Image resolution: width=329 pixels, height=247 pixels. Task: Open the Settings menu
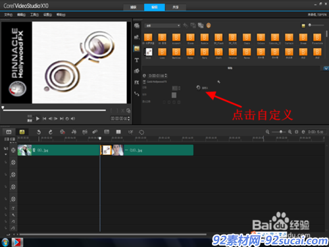pyautogui.click(x=47, y=14)
